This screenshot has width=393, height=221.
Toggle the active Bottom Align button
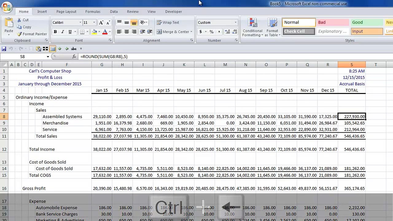134,22
